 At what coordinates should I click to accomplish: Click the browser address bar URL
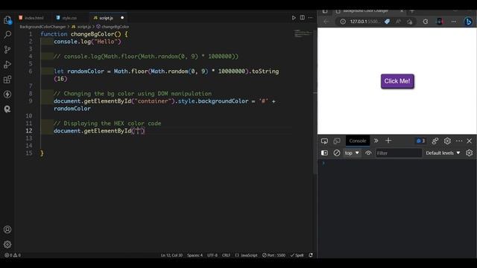point(364,22)
